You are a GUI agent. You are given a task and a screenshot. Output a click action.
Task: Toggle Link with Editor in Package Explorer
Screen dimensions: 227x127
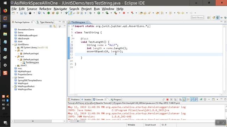[55, 26]
